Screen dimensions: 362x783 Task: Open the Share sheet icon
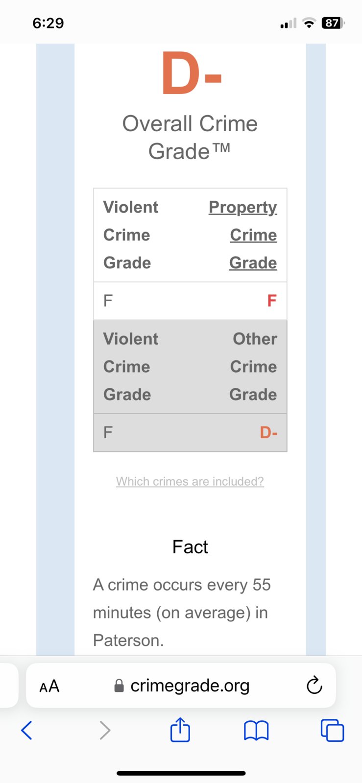coord(180,729)
